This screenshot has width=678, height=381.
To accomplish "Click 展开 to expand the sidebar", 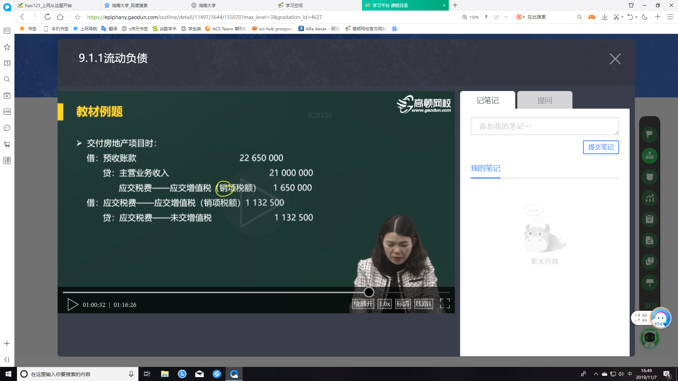I will tap(651, 306).
